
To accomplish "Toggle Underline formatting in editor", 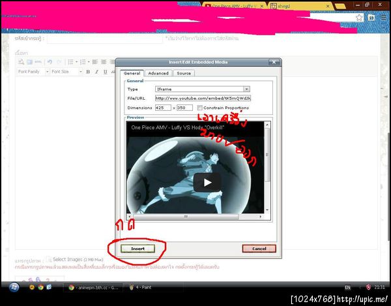I will pos(105,72).
